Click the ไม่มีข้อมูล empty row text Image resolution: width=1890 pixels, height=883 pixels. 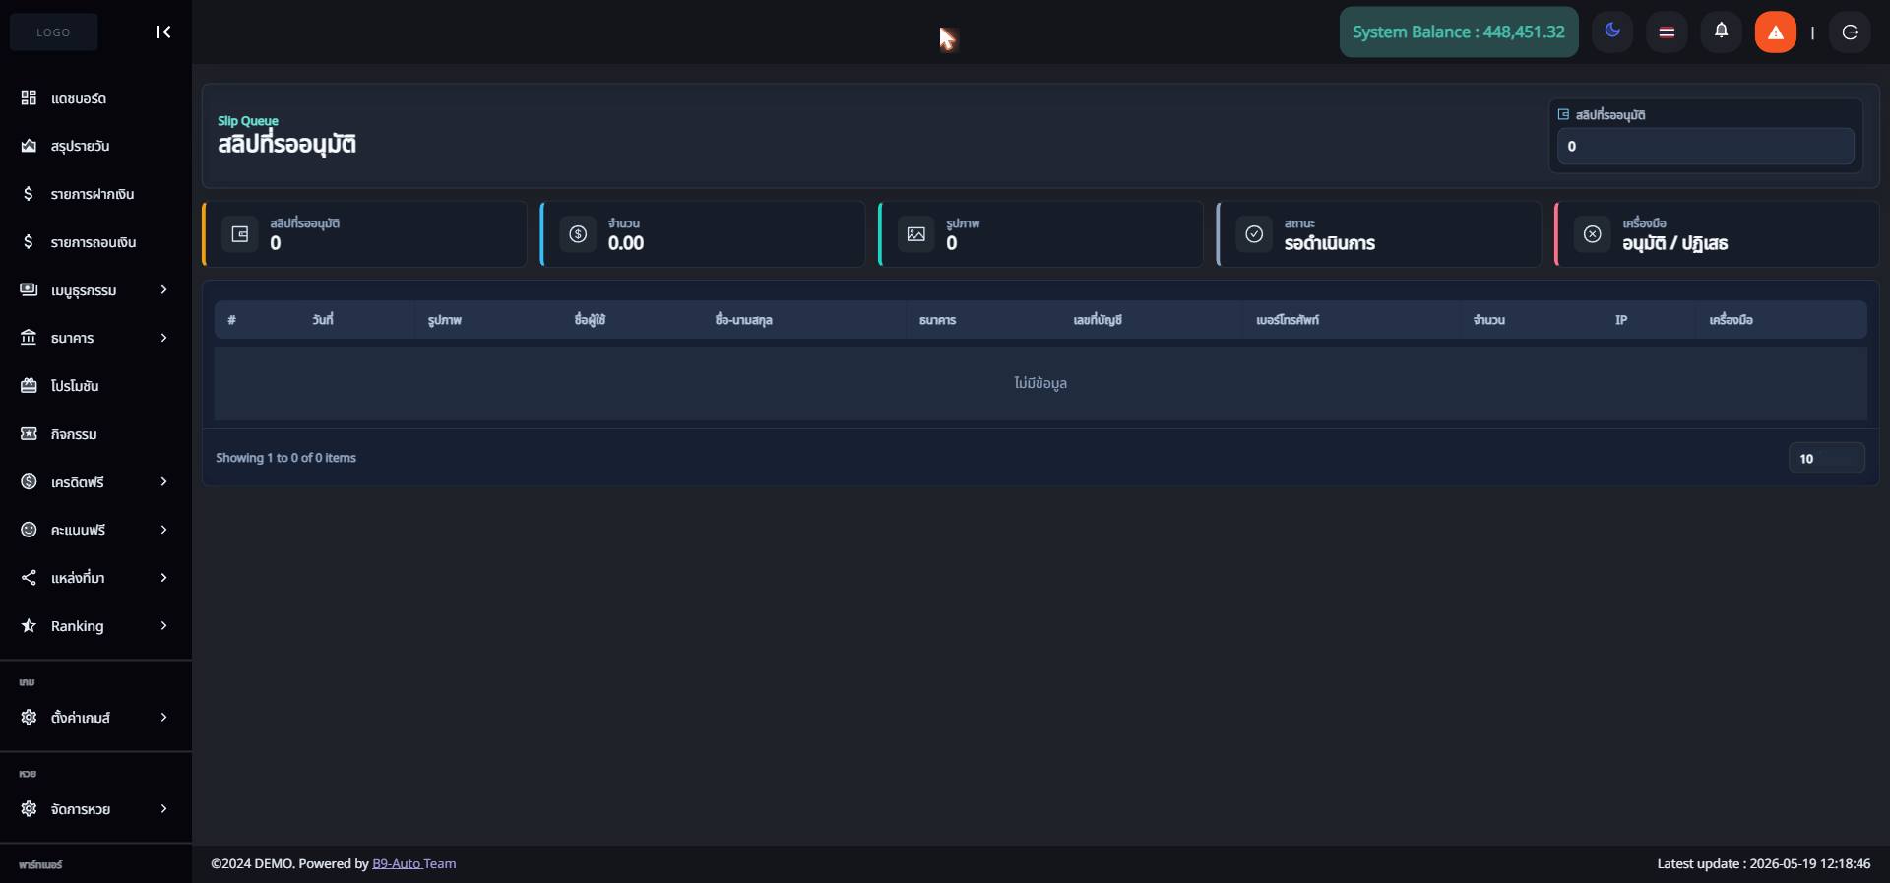point(1040,383)
